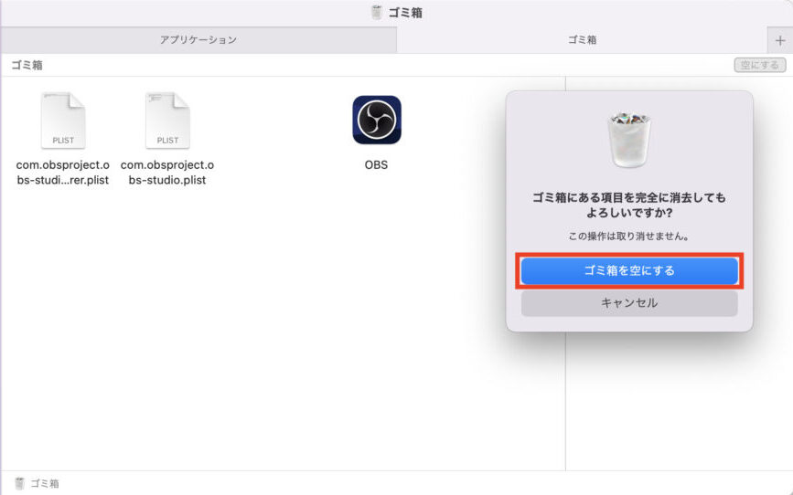Screen dimensions: 793x495
Task: Click the trash can icon in the title bar
Action: [376, 12]
